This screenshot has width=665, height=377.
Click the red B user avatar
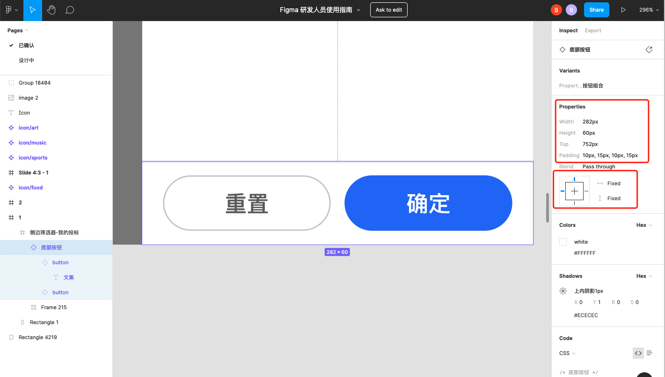(556, 10)
